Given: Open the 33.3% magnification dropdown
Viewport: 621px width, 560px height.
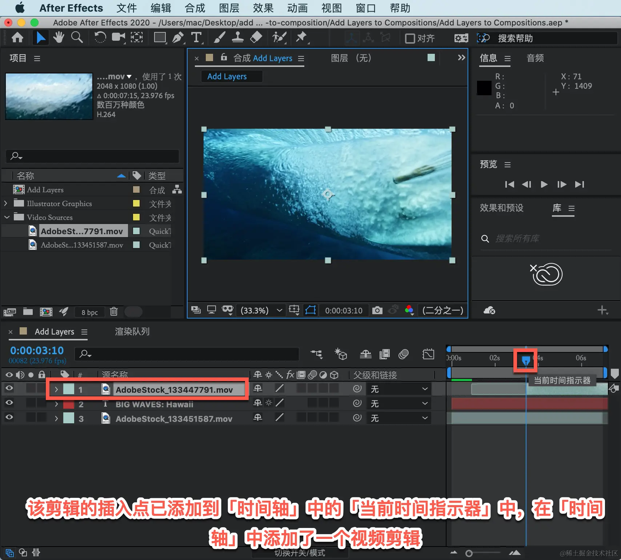Looking at the screenshot, I should coord(261,310).
